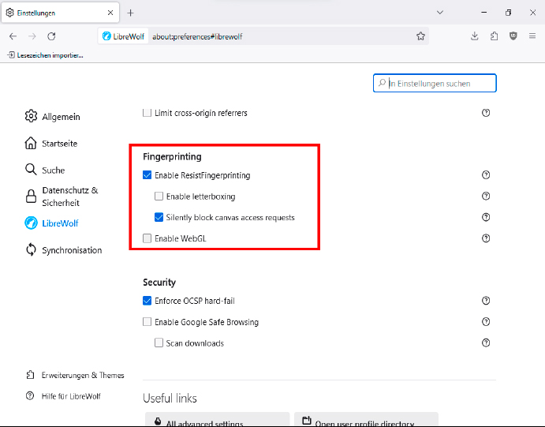This screenshot has width=545, height=427.
Task: Show help for Enable Google Safe Browsing
Action: pyautogui.click(x=486, y=322)
